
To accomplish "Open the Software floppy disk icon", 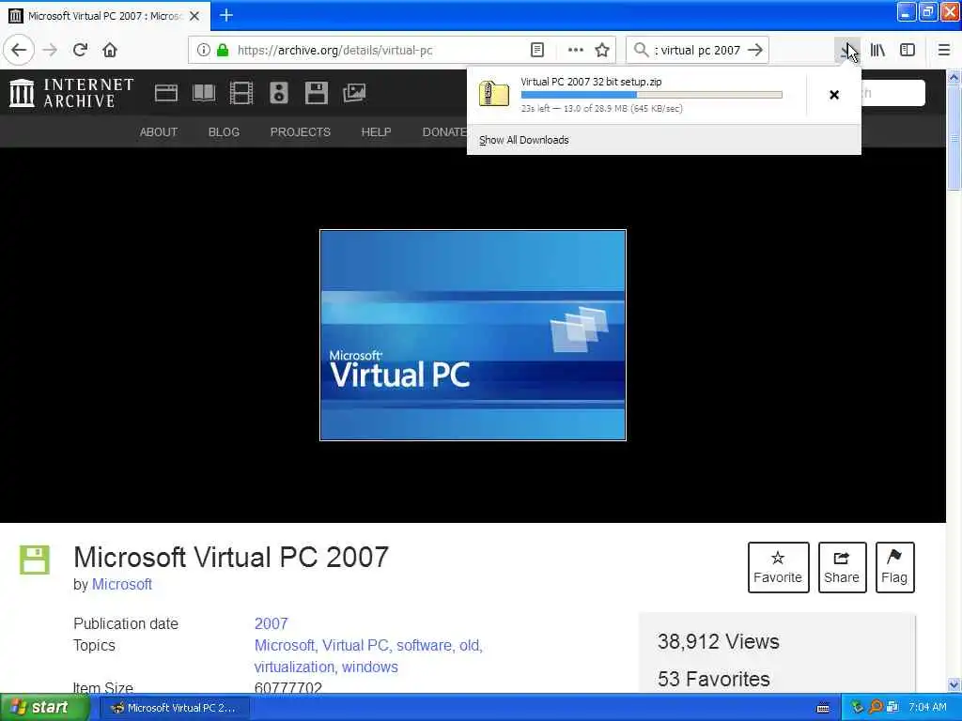I will click(x=316, y=93).
